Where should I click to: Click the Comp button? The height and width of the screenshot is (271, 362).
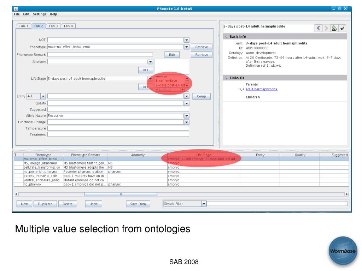coord(201,96)
